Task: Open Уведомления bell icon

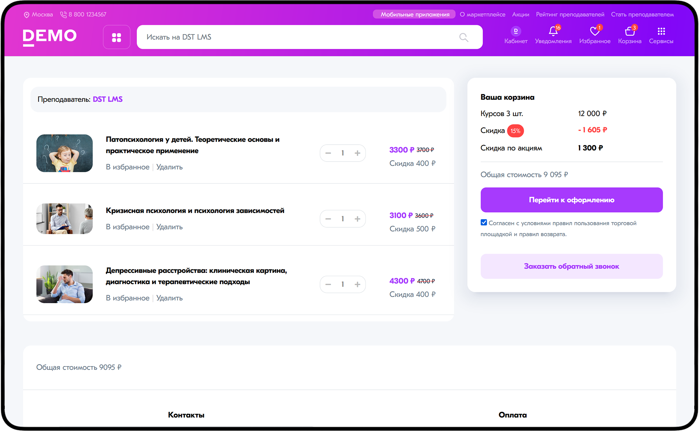Action: coord(553,31)
